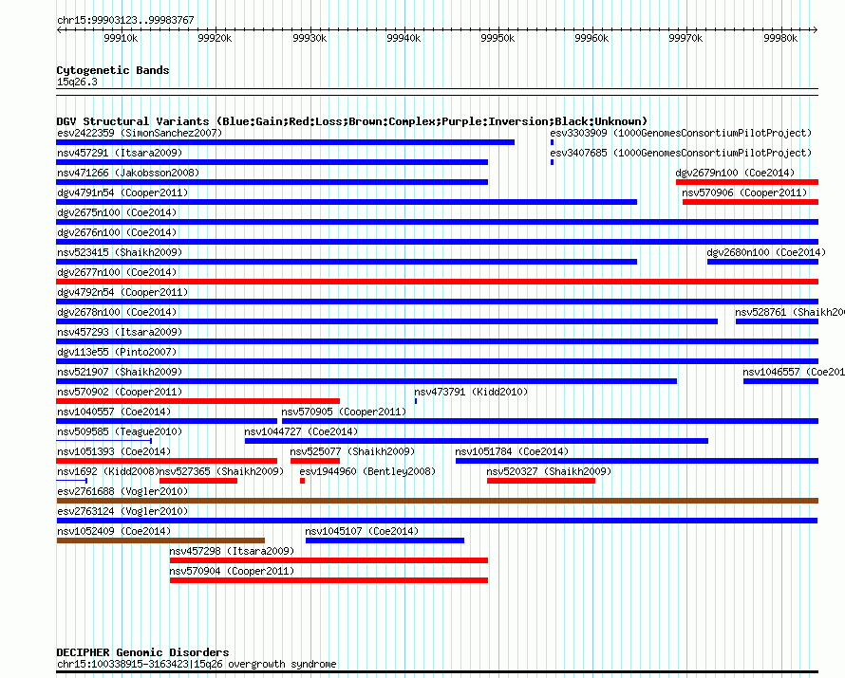Screen dimensions: 845x678
Task: Select dgv2676n100 (Coe2014) label
Action: [x=117, y=232]
